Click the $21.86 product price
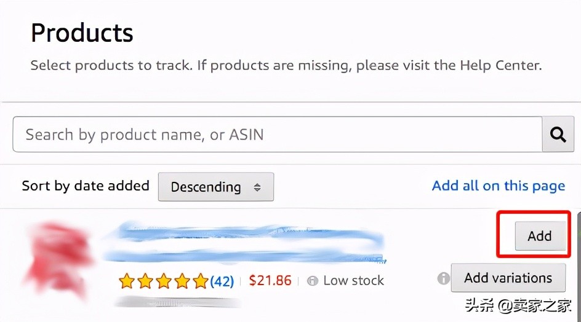Image resolution: width=581 pixels, height=322 pixels. click(x=270, y=281)
